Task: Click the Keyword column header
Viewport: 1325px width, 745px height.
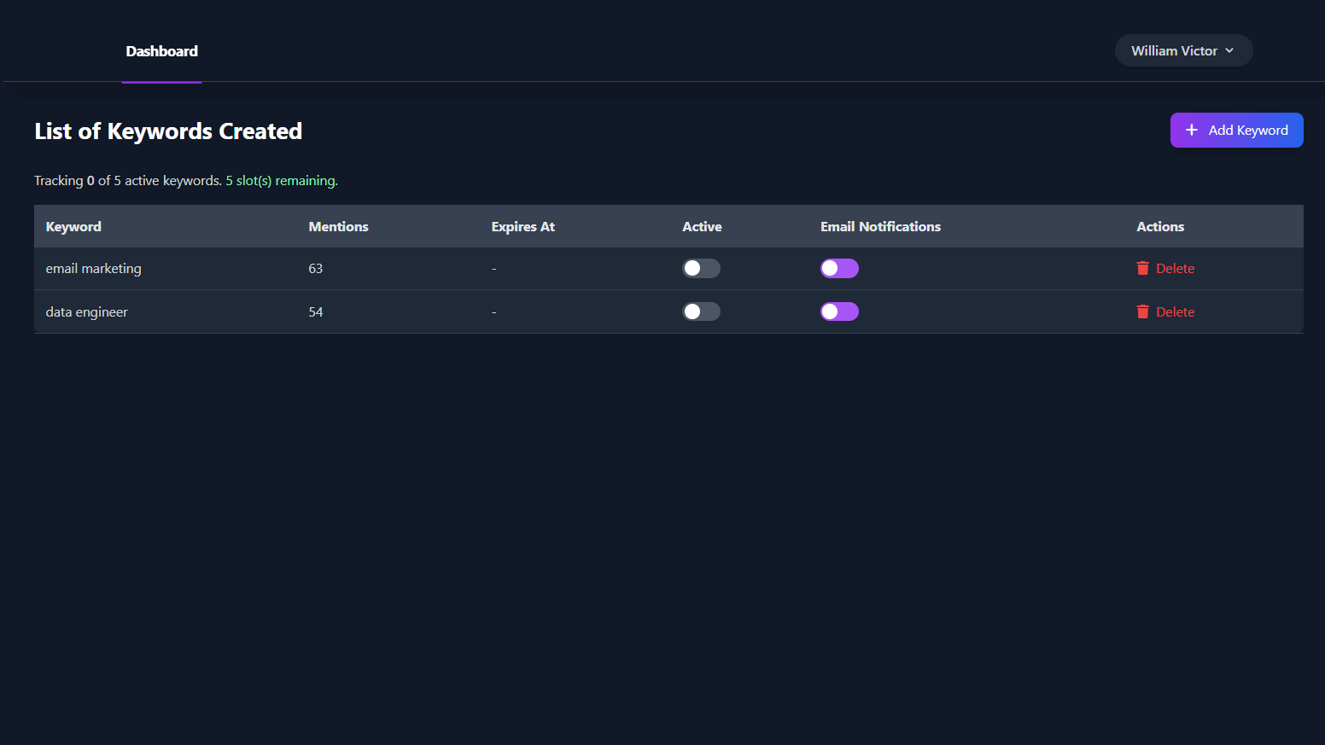Action: click(73, 226)
